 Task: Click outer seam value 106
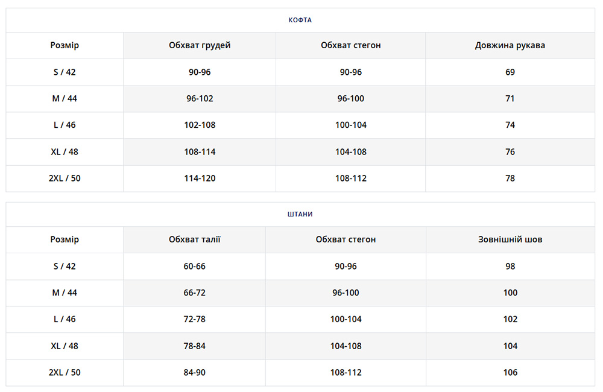pyautogui.click(x=510, y=372)
